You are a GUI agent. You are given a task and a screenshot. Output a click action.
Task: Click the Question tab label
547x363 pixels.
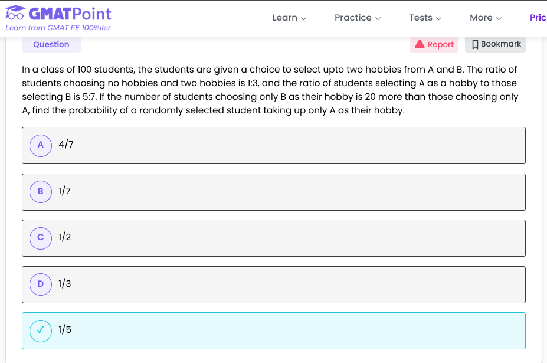[x=51, y=44]
